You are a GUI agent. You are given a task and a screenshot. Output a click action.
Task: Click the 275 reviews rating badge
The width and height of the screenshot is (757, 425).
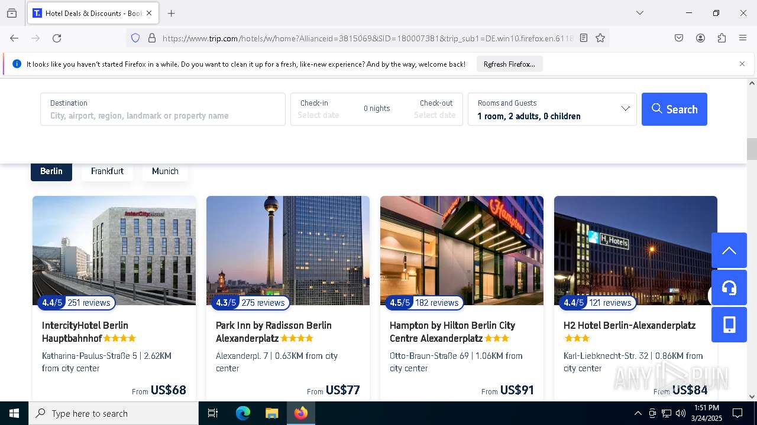click(251, 303)
